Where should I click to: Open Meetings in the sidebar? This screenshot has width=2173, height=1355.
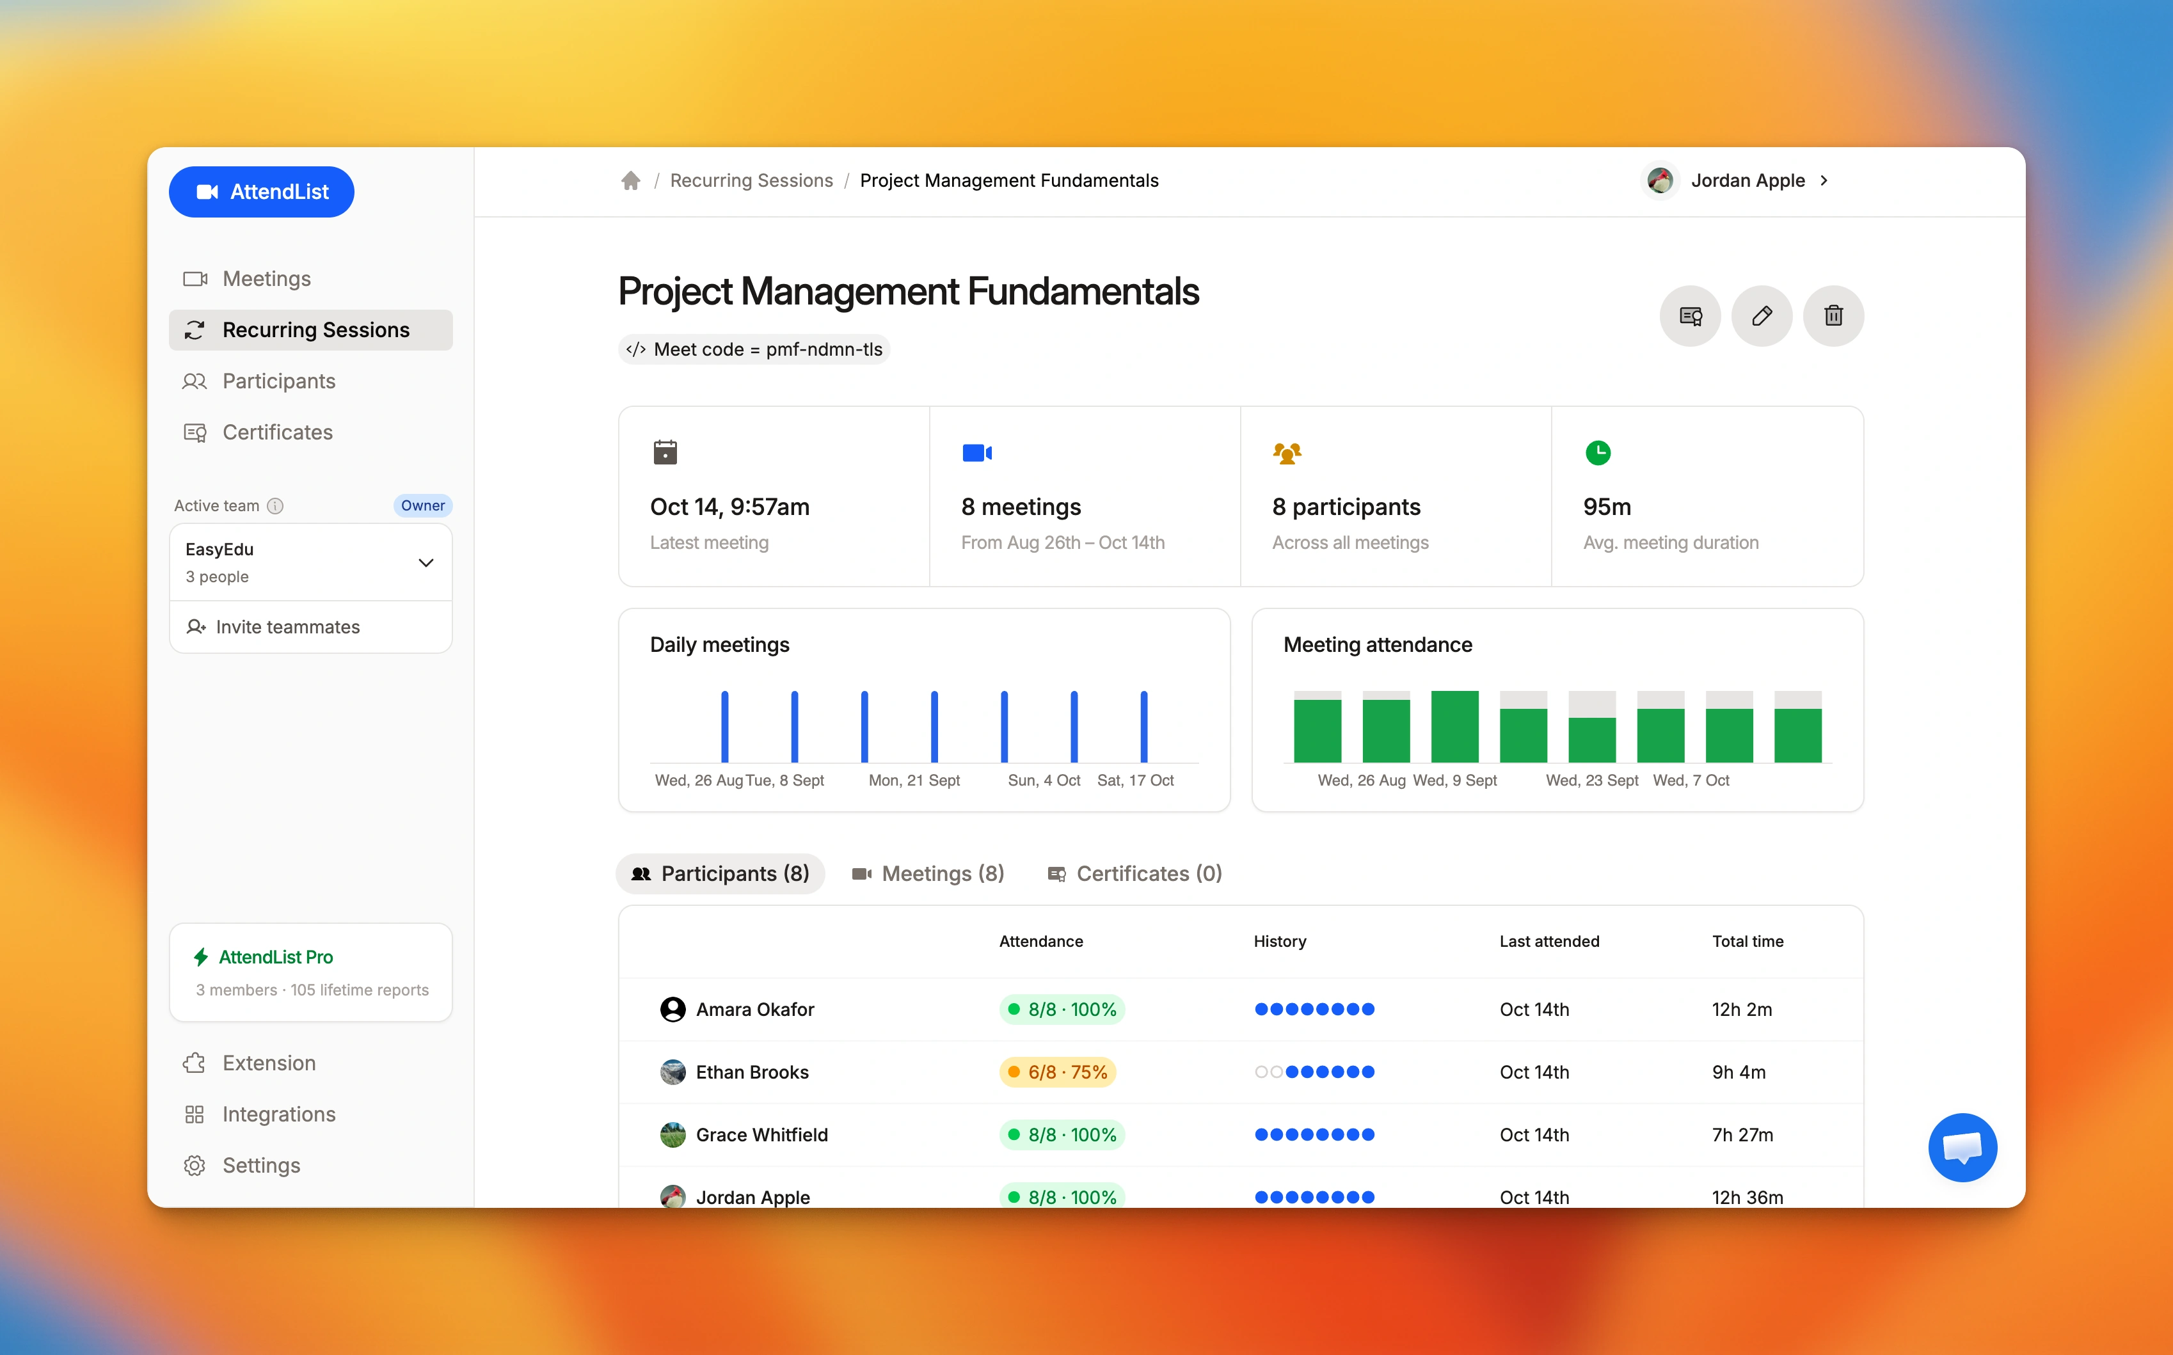pyautogui.click(x=310, y=279)
